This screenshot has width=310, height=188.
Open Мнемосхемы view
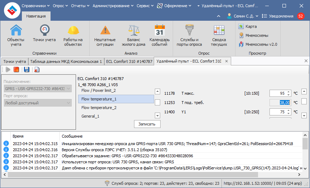[253, 35]
